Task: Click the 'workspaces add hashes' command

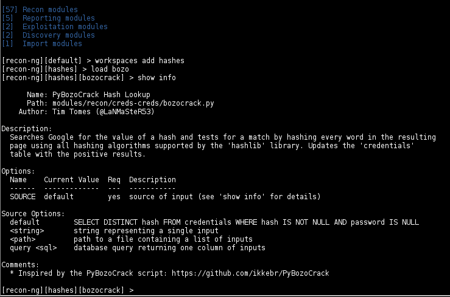Action: pyautogui.click(x=139, y=61)
